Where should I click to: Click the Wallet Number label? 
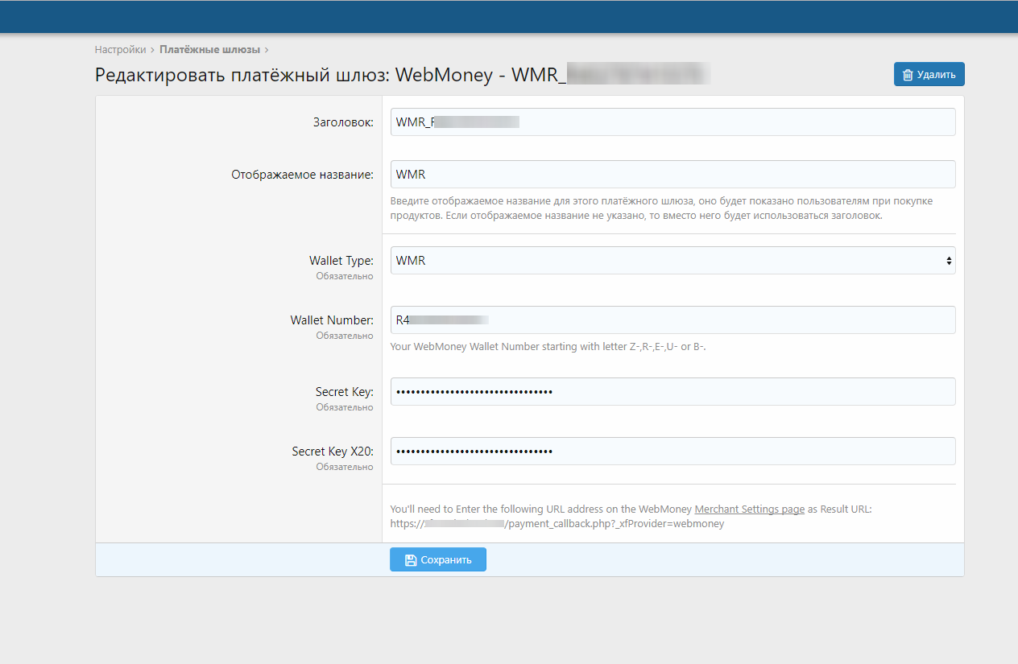332,320
